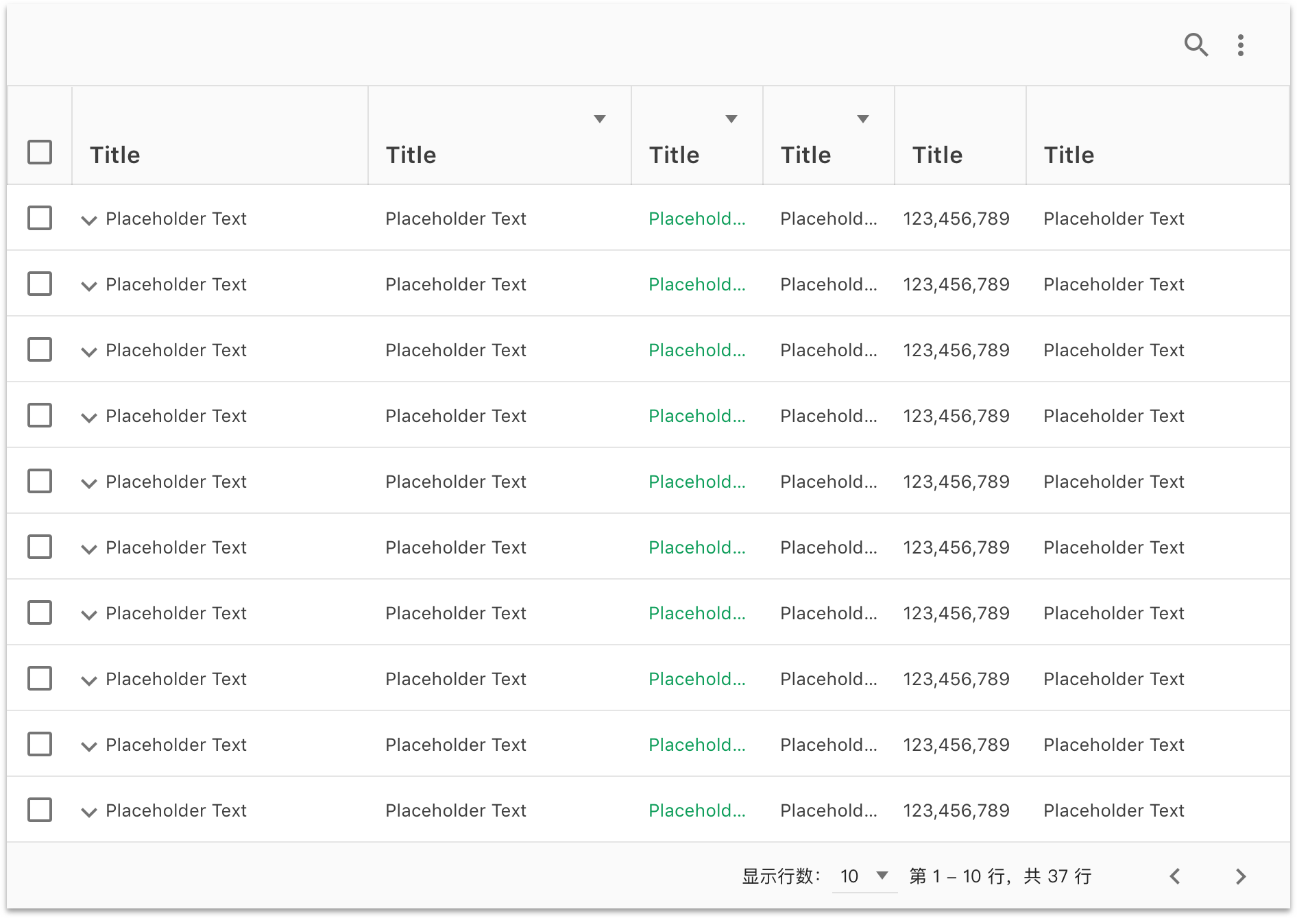Check the ninth row's checkbox
The image size is (1297, 918).
pos(40,744)
